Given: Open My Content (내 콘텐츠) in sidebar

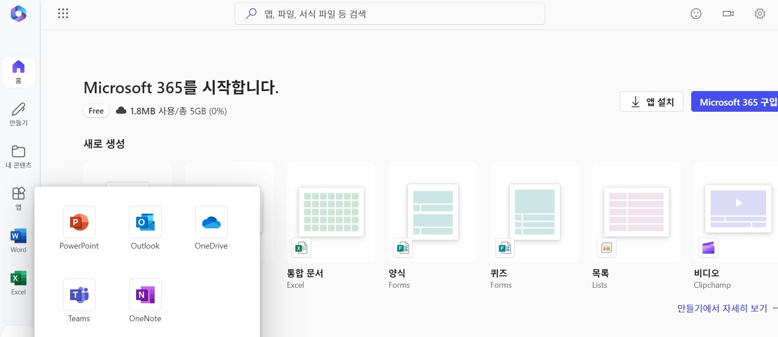Looking at the screenshot, I should click(x=19, y=157).
